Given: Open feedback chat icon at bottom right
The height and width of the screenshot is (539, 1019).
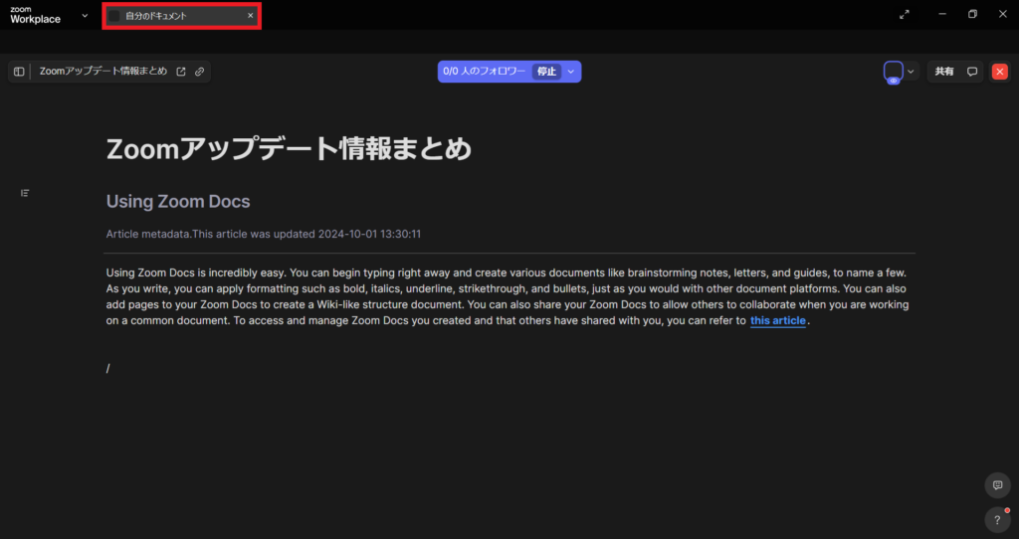Looking at the screenshot, I should [x=996, y=485].
